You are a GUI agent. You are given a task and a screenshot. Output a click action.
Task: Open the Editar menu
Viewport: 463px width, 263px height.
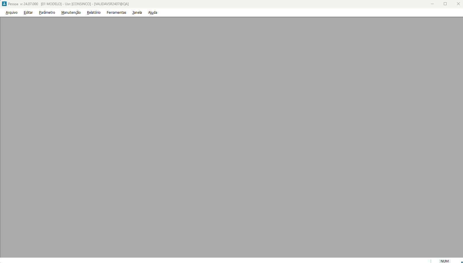(28, 13)
